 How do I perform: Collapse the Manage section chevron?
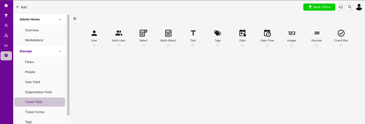pyautogui.click(x=60, y=51)
